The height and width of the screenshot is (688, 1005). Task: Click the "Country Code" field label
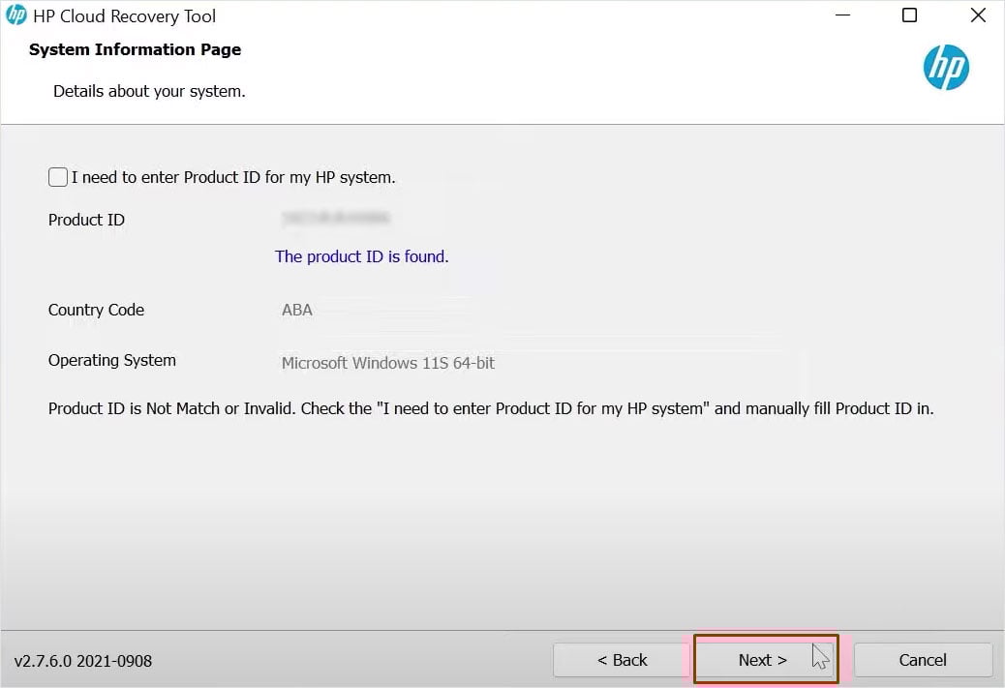(96, 310)
